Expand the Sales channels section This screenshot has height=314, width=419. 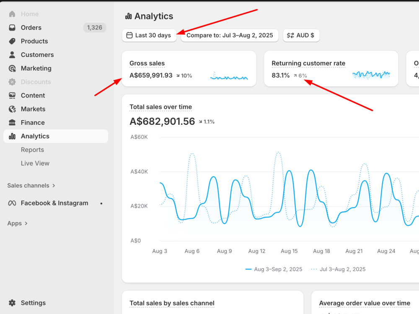coord(31,185)
